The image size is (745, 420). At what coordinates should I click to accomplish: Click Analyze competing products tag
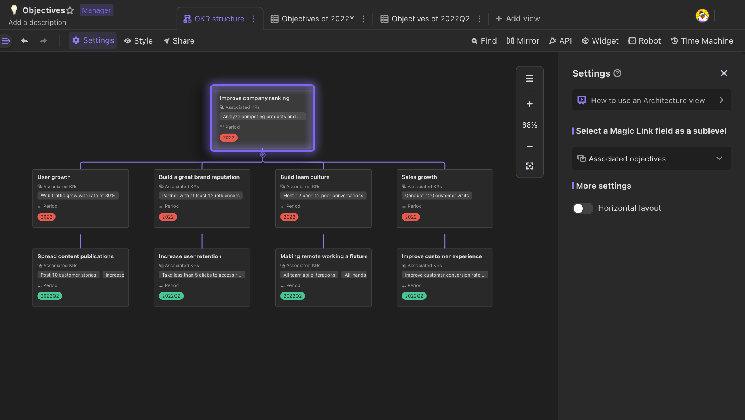click(x=262, y=117)
